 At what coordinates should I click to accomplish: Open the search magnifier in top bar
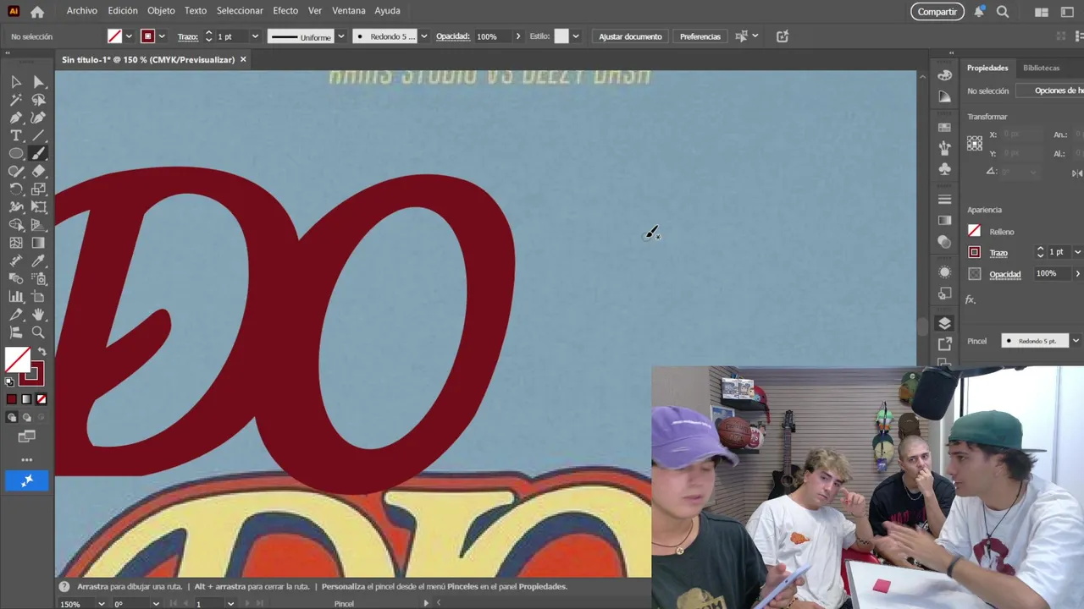click(1003, 12)
